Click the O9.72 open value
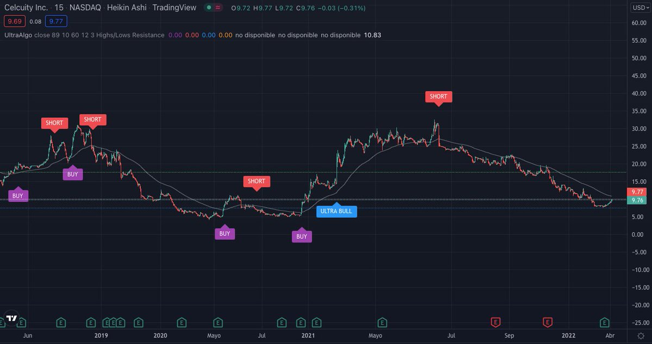Image resolution: width=652 pixels, height=344 pixels. tap(241, 8)
